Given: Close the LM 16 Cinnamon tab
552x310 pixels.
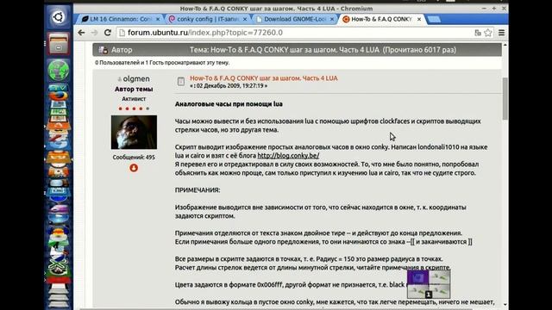Looking at the screenshot, I should point(158,19).
